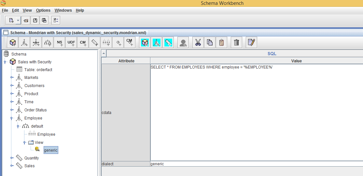Click the Save floppy disk icon
This screenshot has height=176, width=363.
(35, 20)
